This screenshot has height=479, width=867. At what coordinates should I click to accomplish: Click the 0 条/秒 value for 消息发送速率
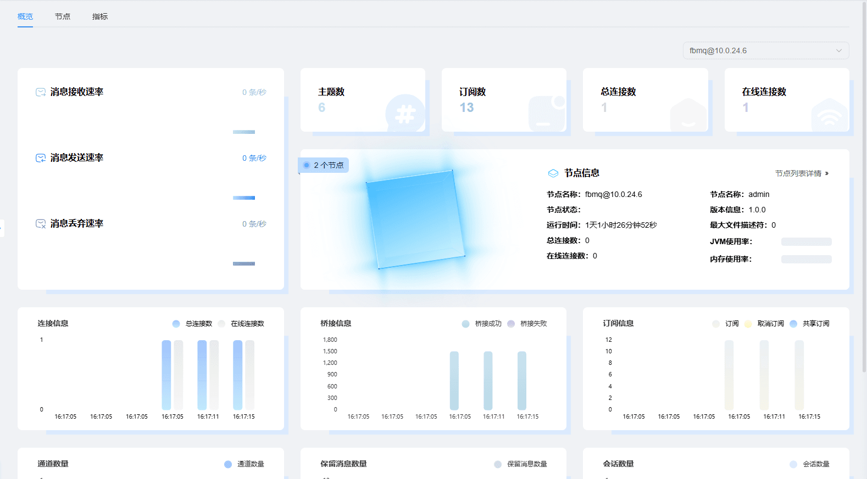coord(254,158)
